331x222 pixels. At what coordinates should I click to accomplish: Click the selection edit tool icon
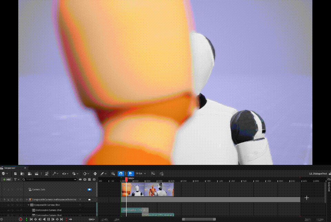coord(113,173)
